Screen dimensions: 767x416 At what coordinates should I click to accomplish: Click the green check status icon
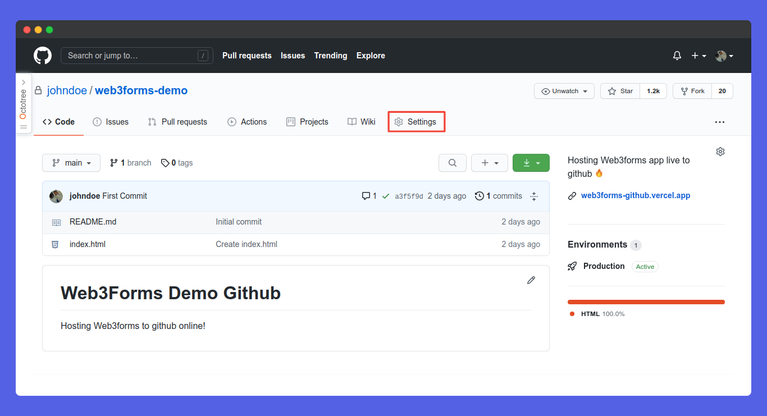click(x=386, y=196)
